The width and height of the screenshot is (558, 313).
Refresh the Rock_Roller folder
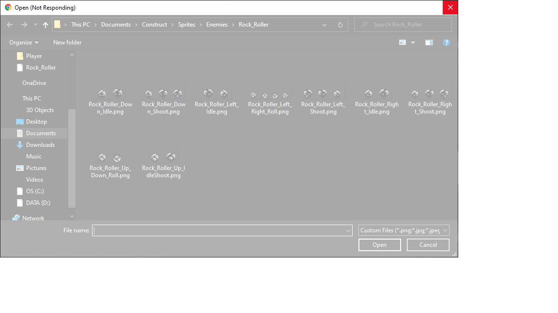340,25
